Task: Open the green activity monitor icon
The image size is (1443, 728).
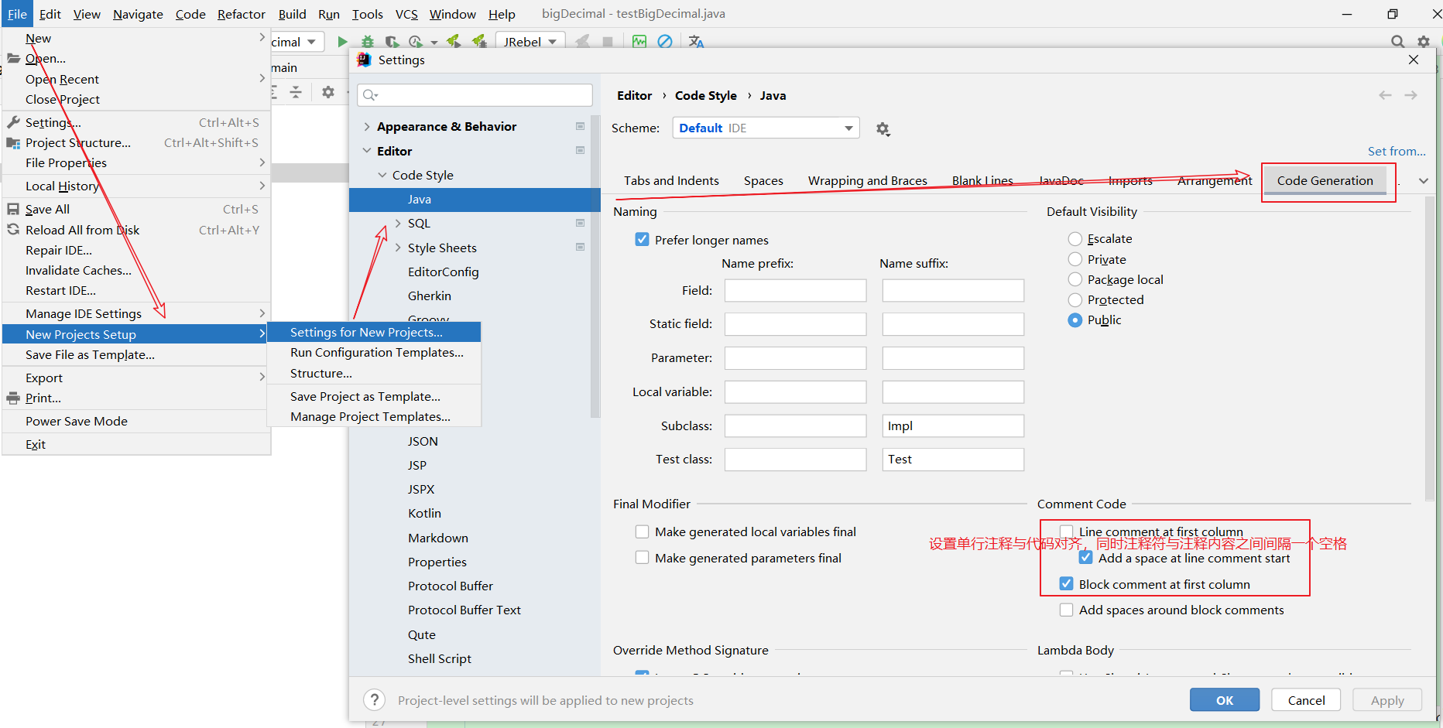Action: 639,42
